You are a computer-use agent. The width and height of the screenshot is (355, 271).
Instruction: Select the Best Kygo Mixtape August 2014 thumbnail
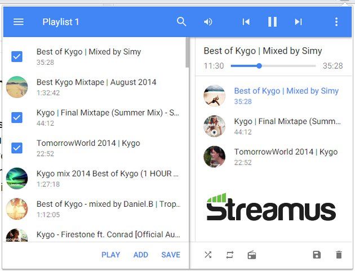click(17, 87)
